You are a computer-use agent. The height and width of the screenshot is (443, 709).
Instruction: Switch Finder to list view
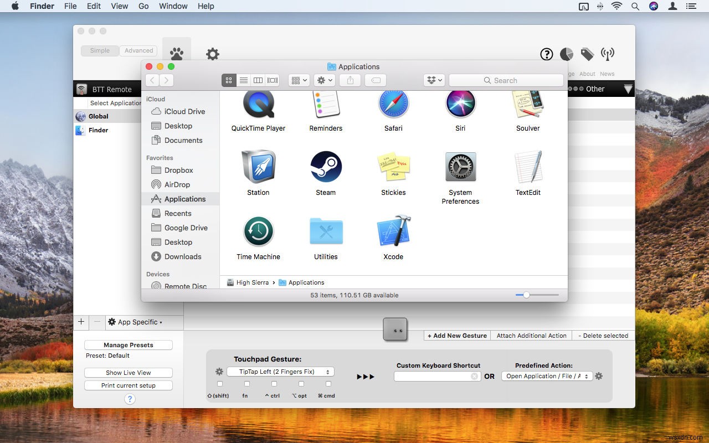[x=243, y=80]
